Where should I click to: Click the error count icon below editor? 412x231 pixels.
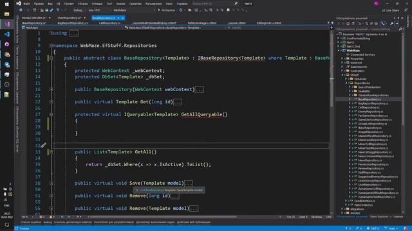coord(41,217)
